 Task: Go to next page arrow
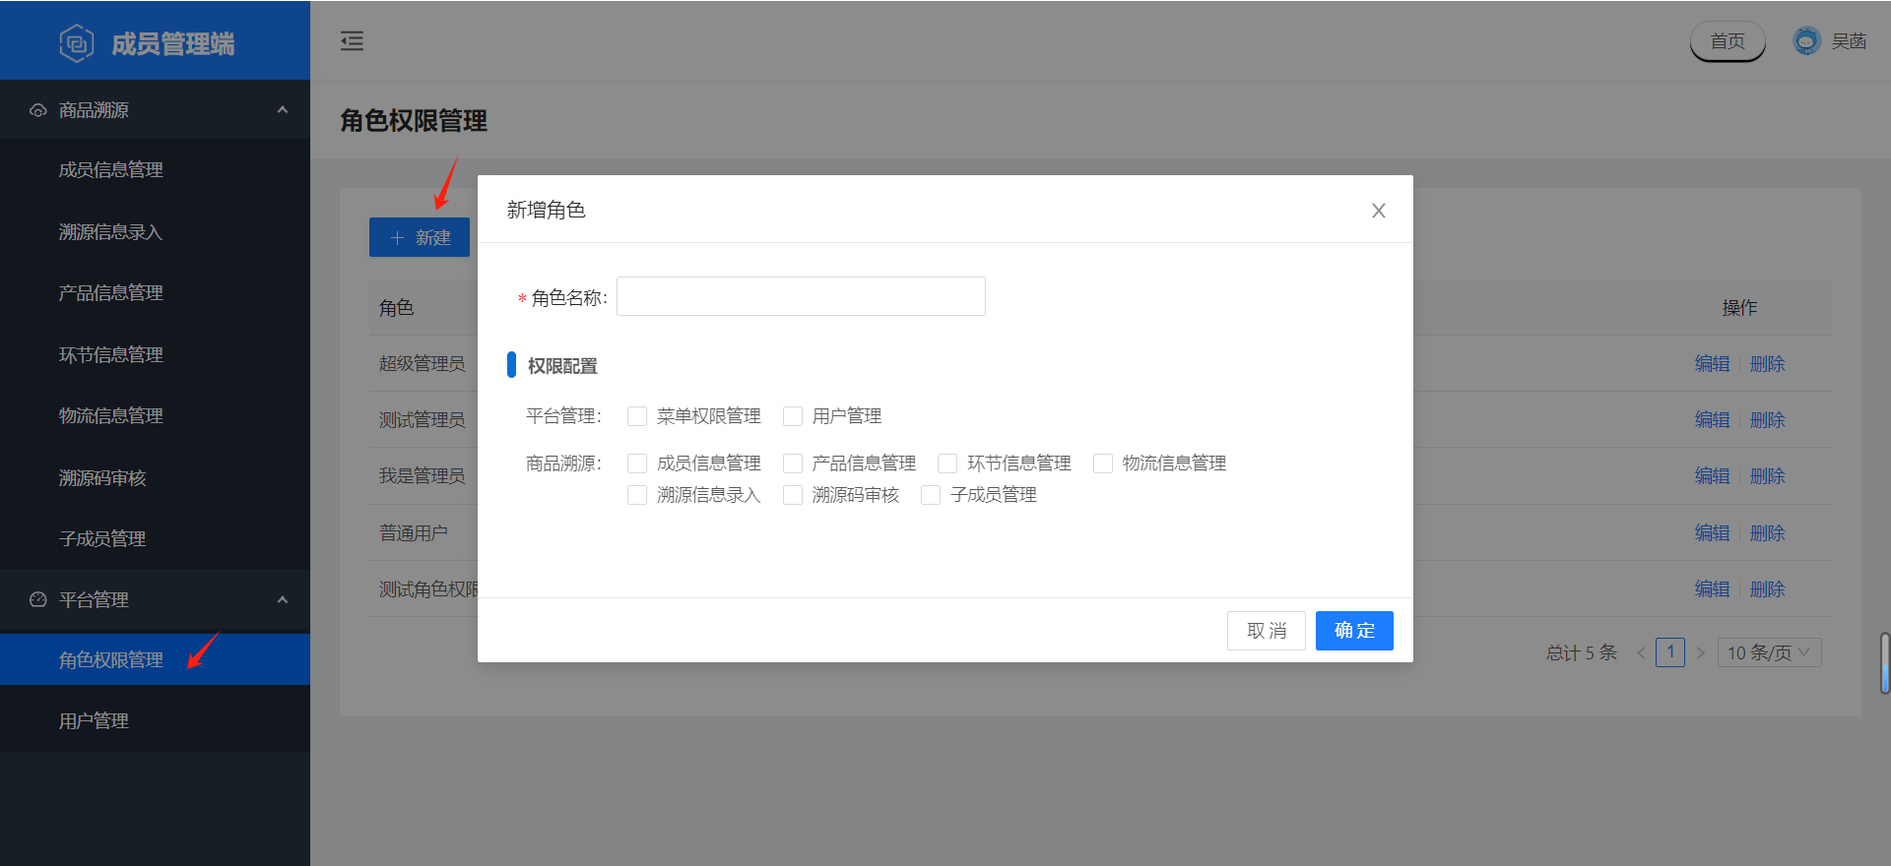1700,652
